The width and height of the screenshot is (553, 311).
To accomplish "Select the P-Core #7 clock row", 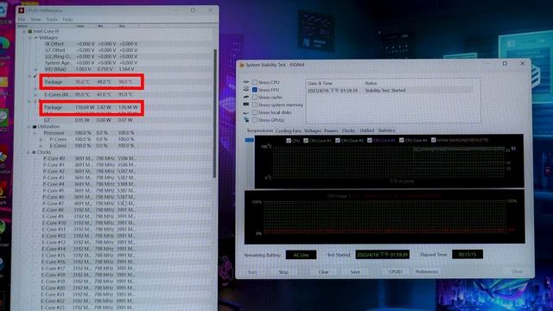I will click(89, 204).
